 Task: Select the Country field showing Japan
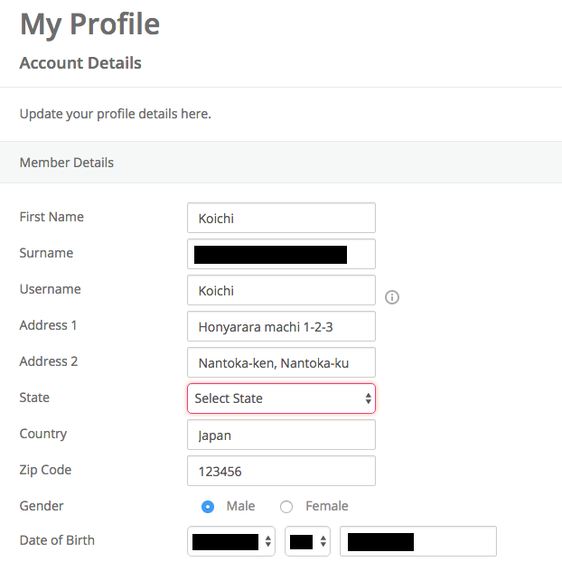pos(281,435)
